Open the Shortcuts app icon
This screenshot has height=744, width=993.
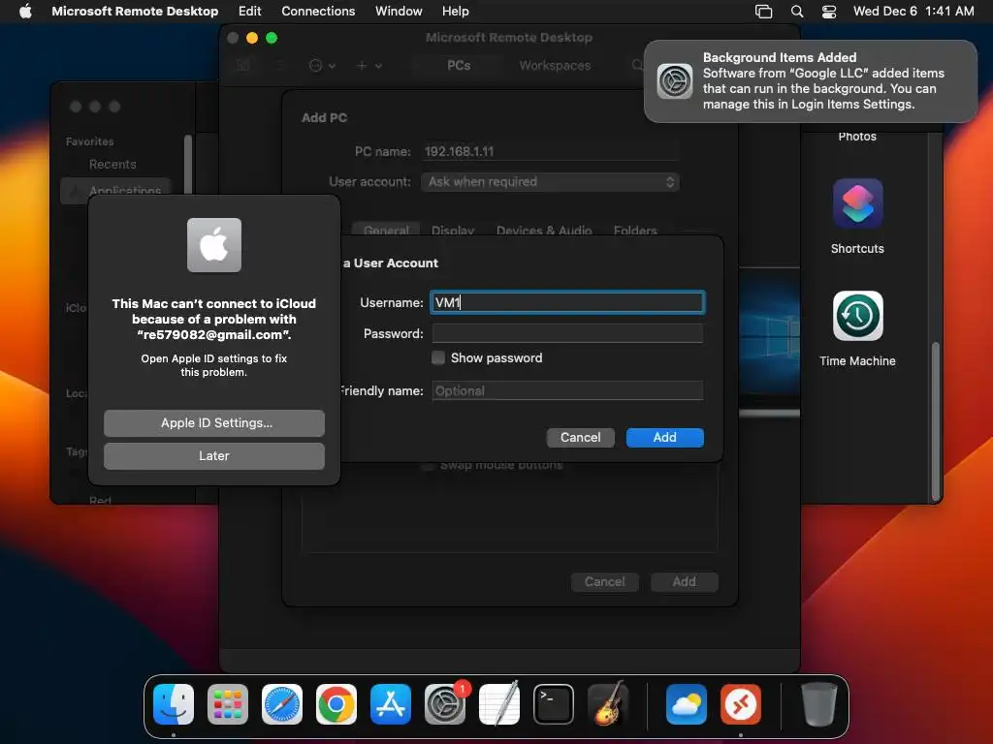point(857,203)
